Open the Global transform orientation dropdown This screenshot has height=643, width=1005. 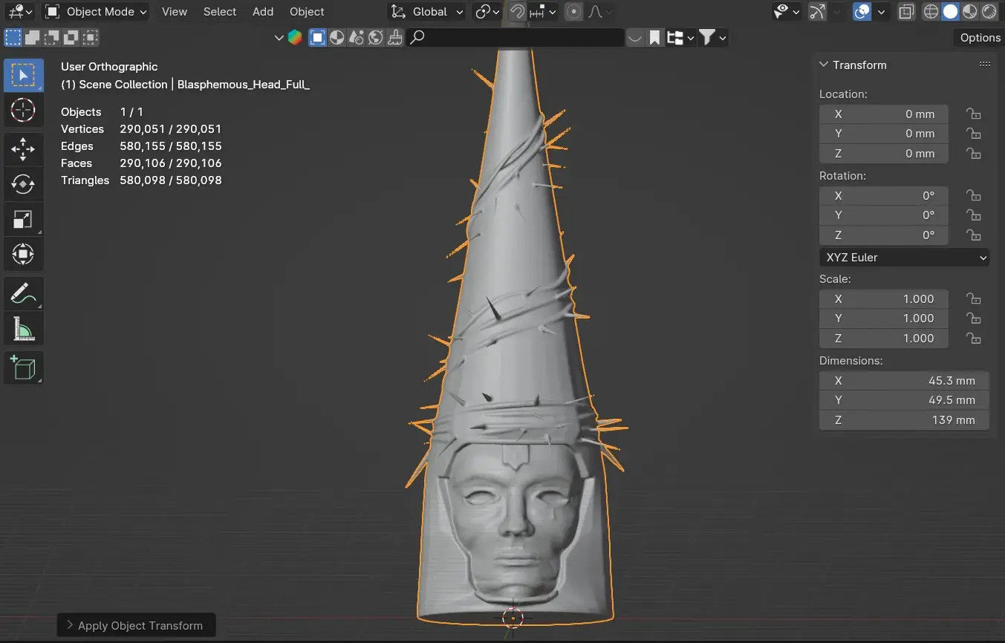(427, 12)
